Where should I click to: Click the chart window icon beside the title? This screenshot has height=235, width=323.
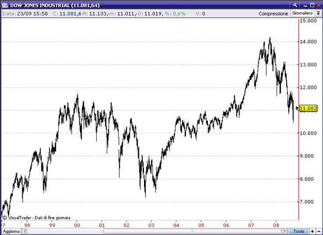pyautogui.click(x=5, y=5)
